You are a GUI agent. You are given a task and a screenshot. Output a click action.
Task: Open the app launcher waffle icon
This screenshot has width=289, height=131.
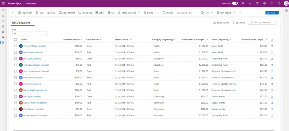pos(3,3)
